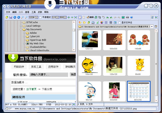Click the fullscreen icon in preview status bar
Screen dimensions: 162x113
pyautogui.click(x=74, y=104)
